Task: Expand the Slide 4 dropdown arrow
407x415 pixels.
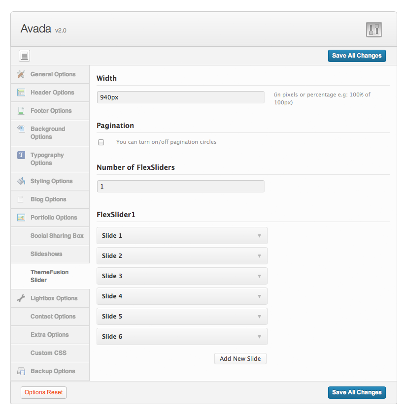Action: [x=259, y=296]
